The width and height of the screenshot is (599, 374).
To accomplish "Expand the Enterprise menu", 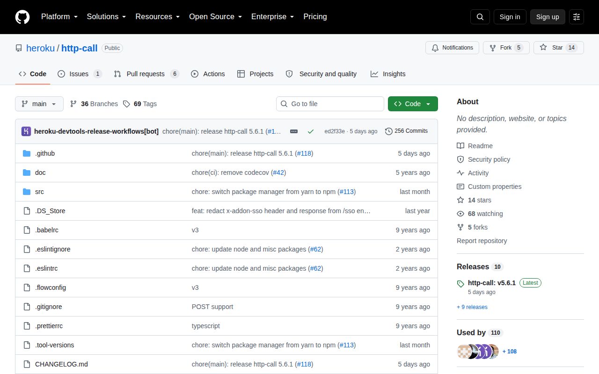I will pyautogui.click(x=272, y=17).
